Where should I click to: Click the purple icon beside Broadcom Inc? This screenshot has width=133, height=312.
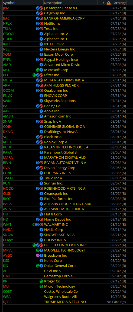(x=38, y=256)
